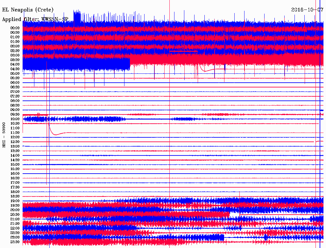Screen dimensions: 326x248
Task: Select the Applied filter WWSSN-SP text
Action: coord(35,19)
